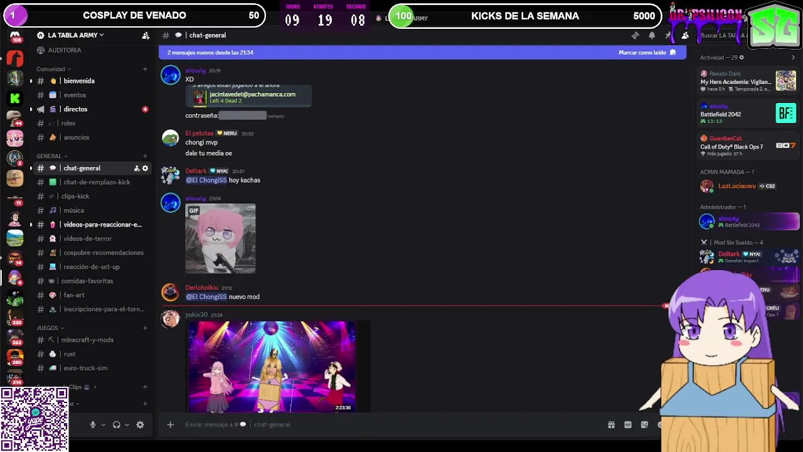Open El pelotas avatar in chat
Screen dimensions: 803x452
click(171, 138)
